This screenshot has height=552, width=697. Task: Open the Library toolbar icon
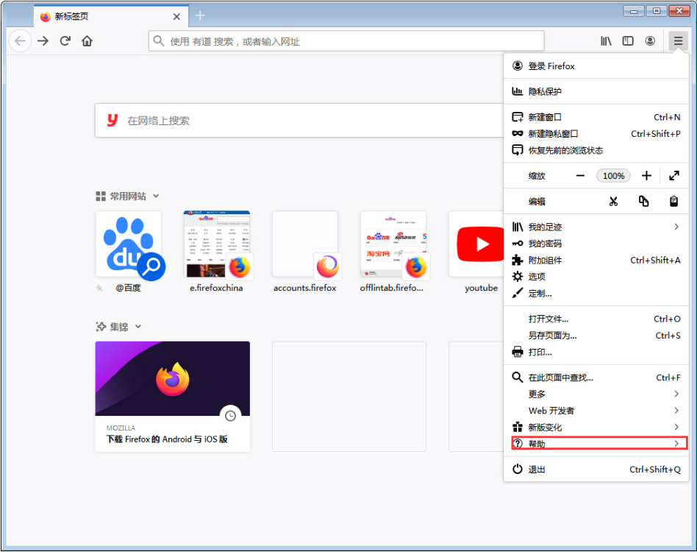(606, 41)
